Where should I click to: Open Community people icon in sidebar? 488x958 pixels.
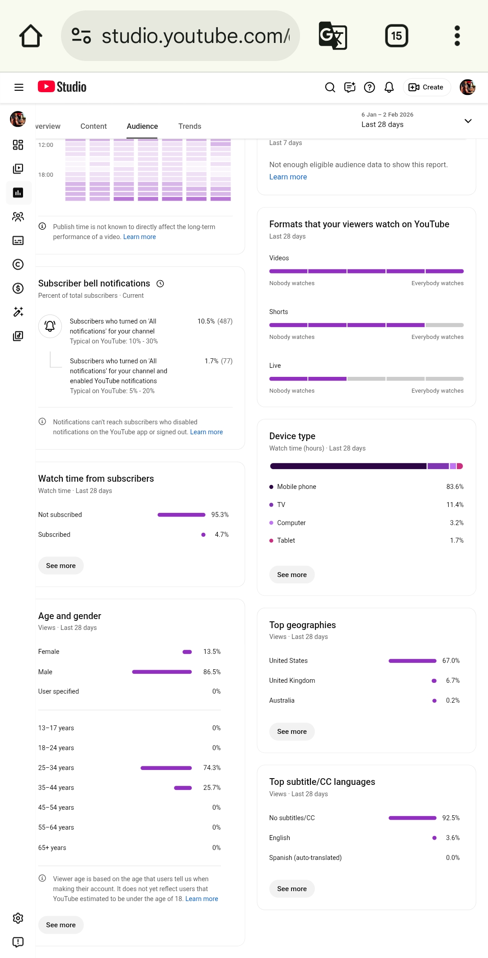pos(18,216)
